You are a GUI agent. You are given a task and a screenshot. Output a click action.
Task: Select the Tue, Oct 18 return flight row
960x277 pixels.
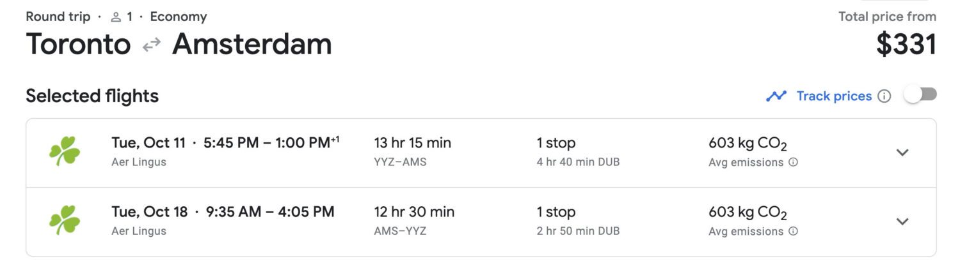[481, 222]
